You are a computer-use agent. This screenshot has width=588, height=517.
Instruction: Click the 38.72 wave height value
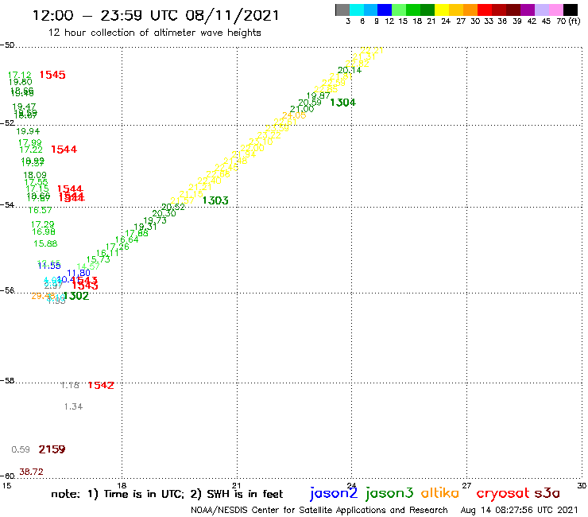[31, 472]
